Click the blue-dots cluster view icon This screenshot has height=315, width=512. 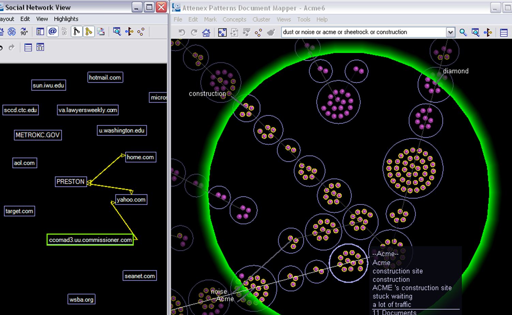pyautogui.click(x=222, y=33)
